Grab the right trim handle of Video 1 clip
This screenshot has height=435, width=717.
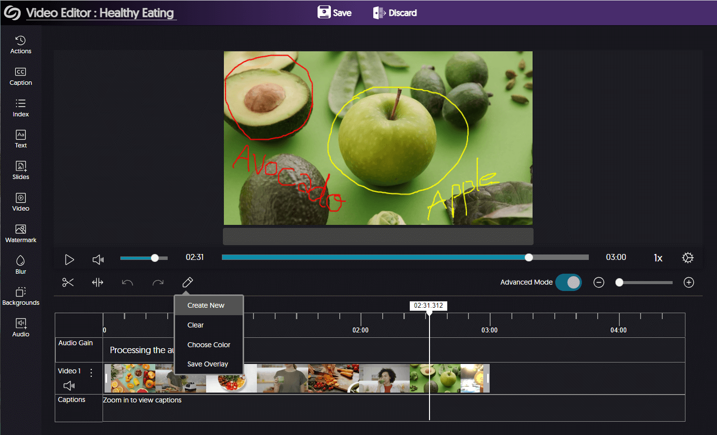[x=487, y=378]
